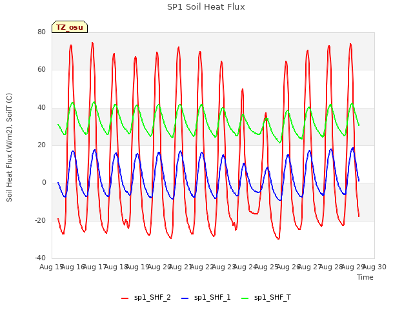413x310 pixels.
Task: Click the Aug 19 x-axis label
Action: pyautogui.click(x=137, y=267)
